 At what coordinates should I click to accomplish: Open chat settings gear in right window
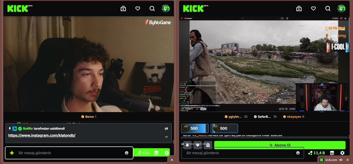pos(342,153)
